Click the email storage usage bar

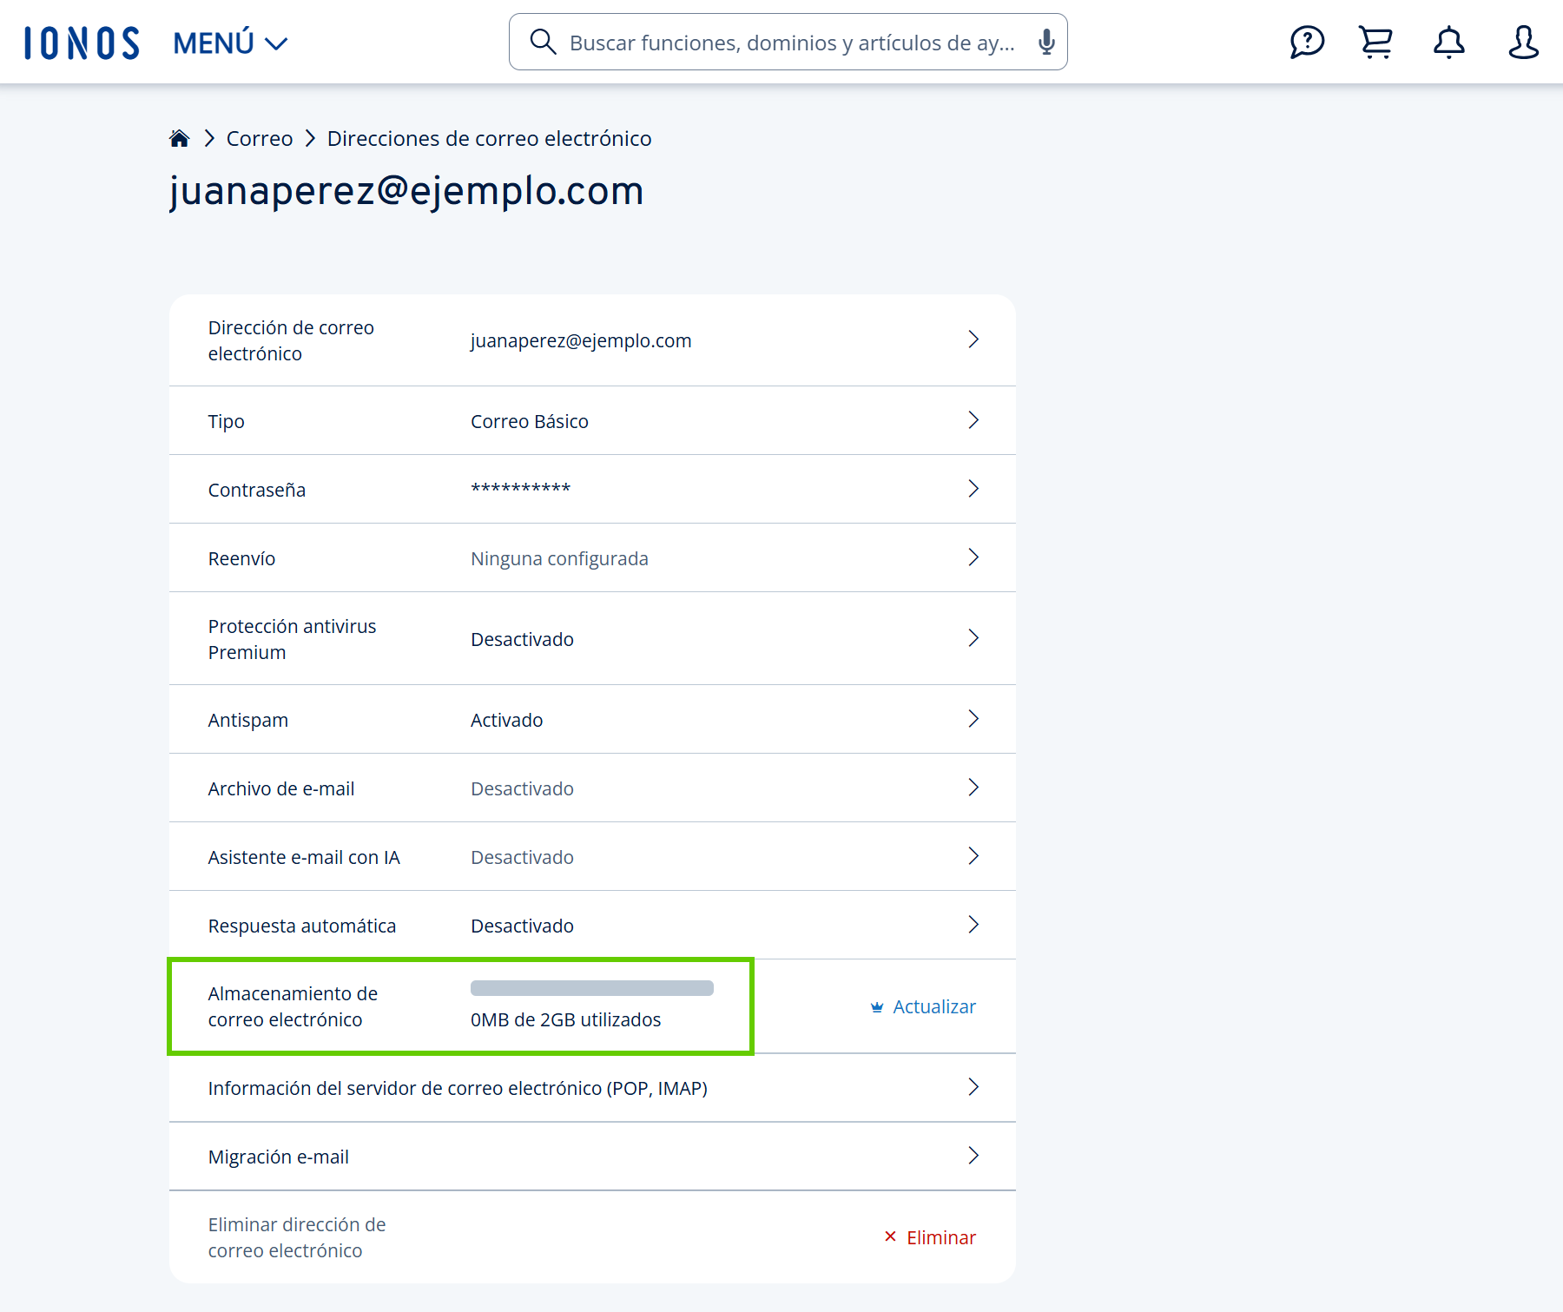591,988
